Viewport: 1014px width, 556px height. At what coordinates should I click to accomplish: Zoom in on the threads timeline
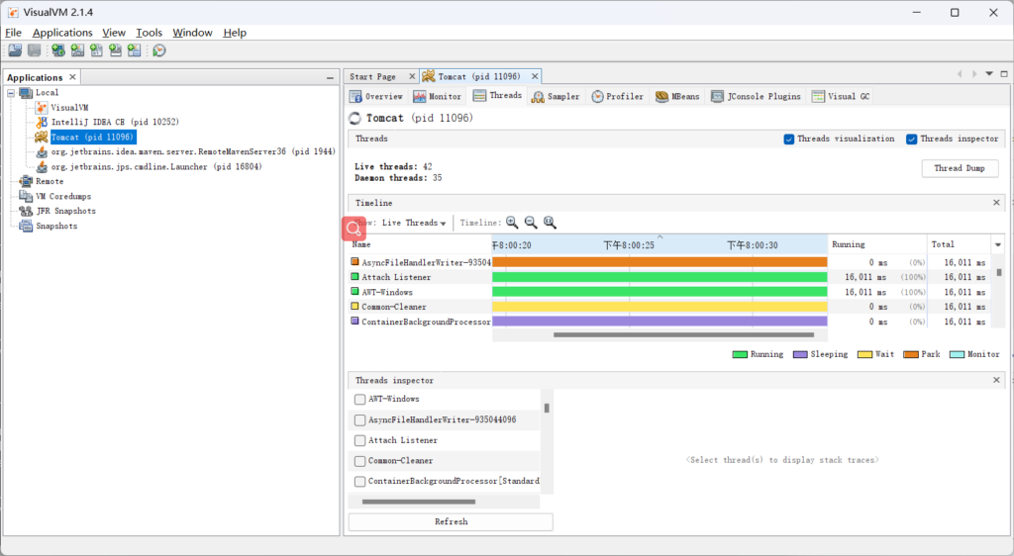coord(512,223)
